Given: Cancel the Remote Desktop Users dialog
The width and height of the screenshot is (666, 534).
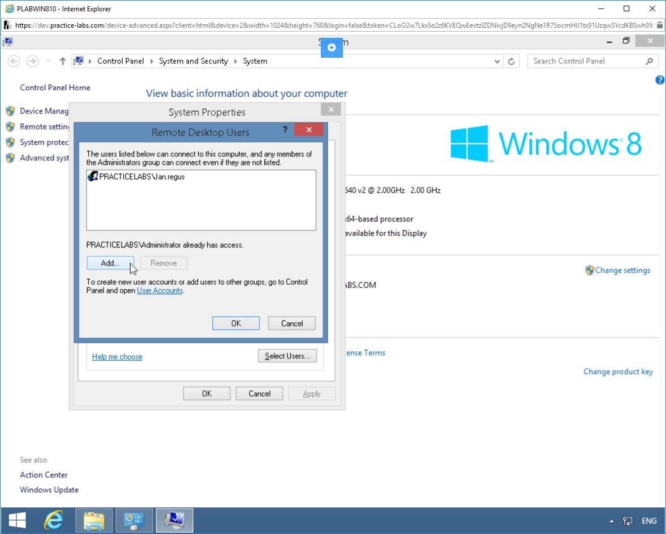Looking at the screenshot, I should tap(292, 323).
